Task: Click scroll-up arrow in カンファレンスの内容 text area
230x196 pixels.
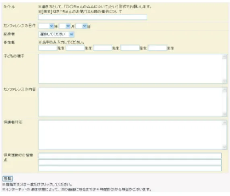Action: click(x=224, y=90)
